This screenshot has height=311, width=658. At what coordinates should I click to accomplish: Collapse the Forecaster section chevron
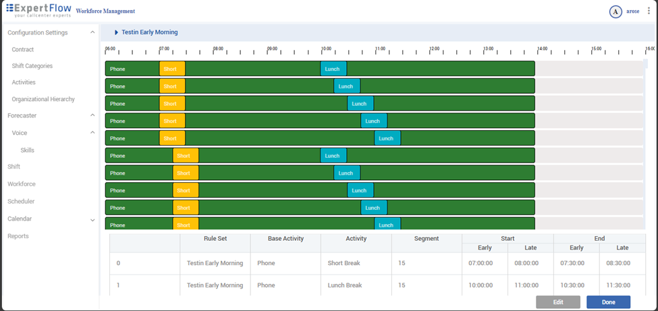(x=92, y=115)
